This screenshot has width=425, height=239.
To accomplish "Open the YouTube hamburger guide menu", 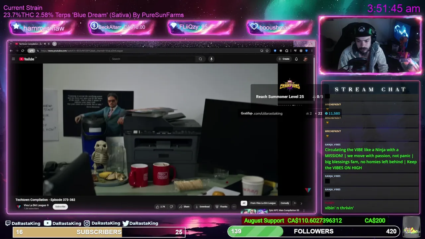I will [13, 59].
